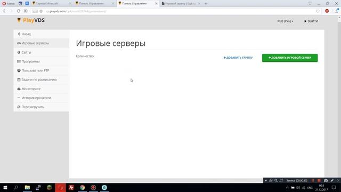
Task: Open the Opera Меню button
Action: [x=9, y=4]
